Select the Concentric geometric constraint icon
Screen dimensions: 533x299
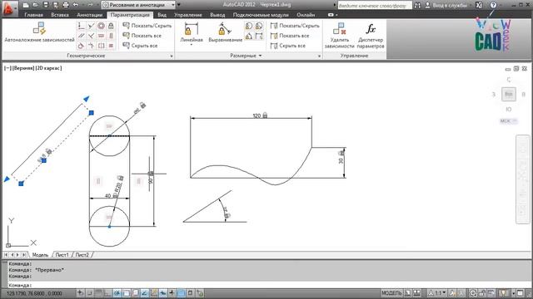(101, 26)
